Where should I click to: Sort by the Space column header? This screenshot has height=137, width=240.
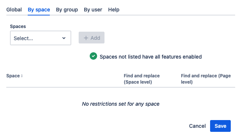[x=14, y=76]
